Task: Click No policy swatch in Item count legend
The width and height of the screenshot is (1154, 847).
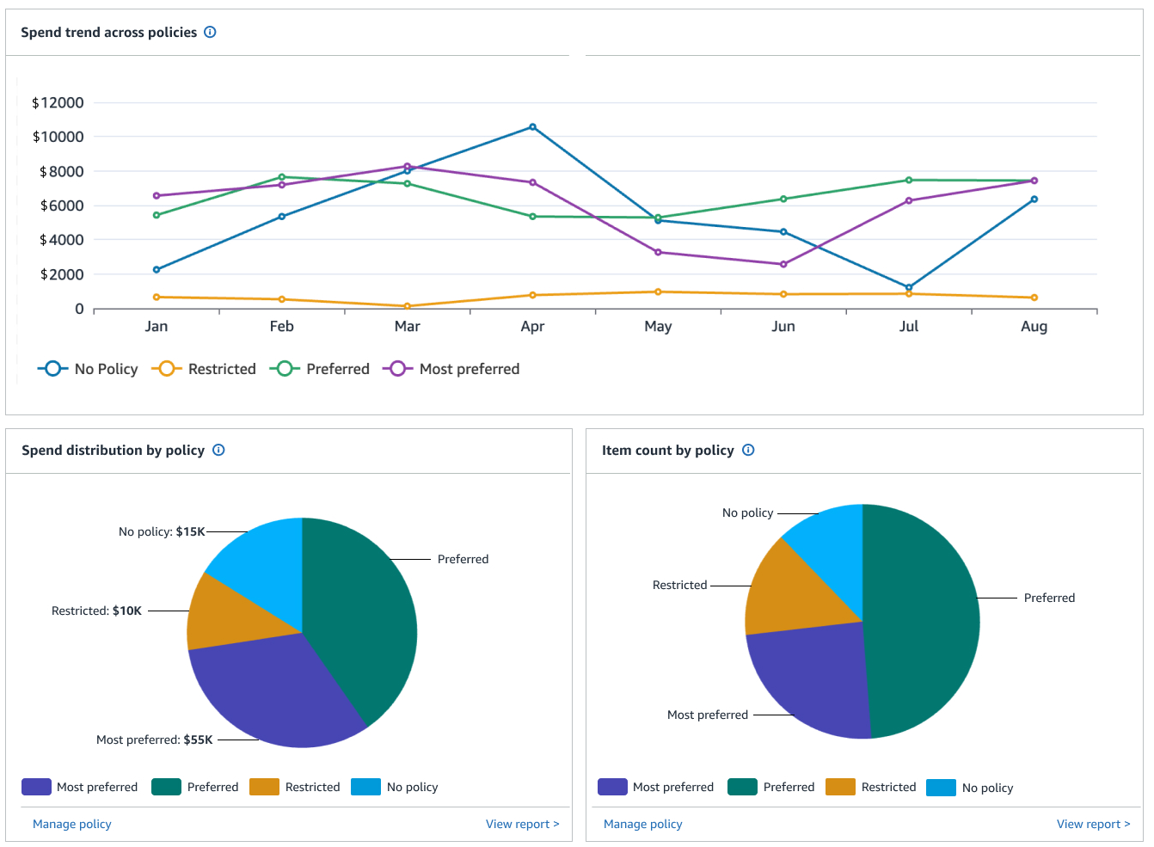Action: pyautogui.click(x=941, y=788)
